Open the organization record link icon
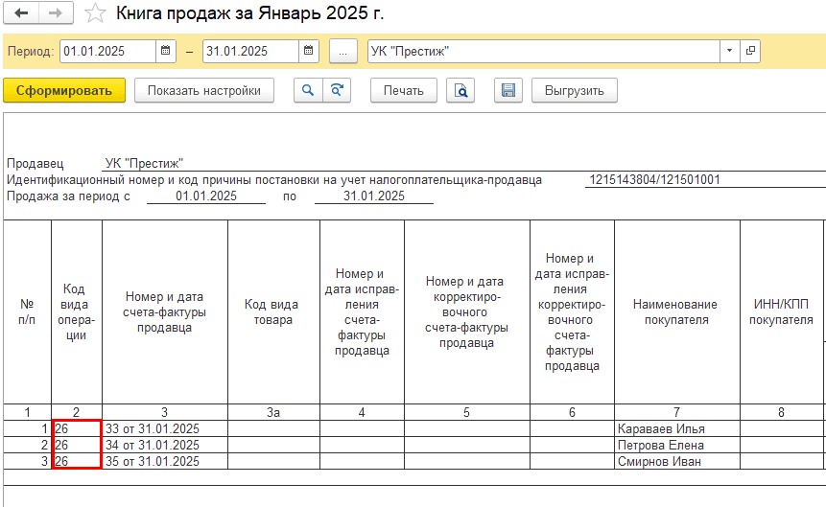The height and width of the screenshot is (507, 826). tap(750, 51)
